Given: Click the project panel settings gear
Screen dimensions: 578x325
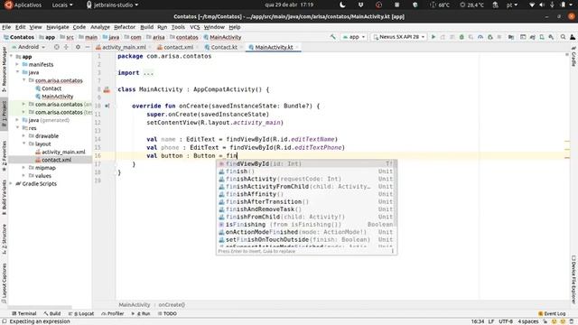Looking at the screenshot, I should click(78, 47).
